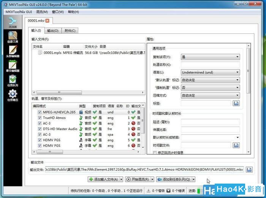Click the delay (延迟) input field
Image resolution: width=266 pixels, height=198 pixels.
coord(211,122)
